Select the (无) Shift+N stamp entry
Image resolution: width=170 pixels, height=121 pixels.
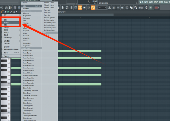tap(31, 6)
